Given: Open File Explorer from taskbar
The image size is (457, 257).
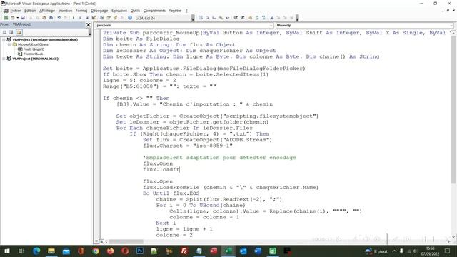Looking at the screenshot, I should [x=51, y=251].
